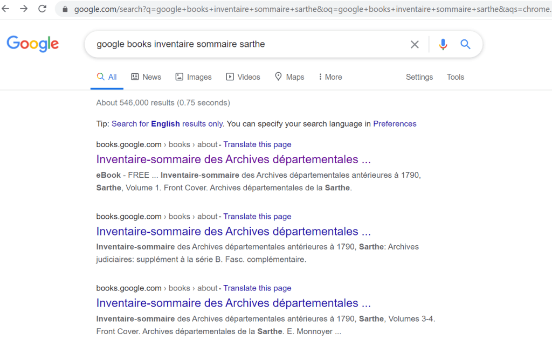Viewport: 552px width, 354px height.
Task: Click the blue magnifier search button
Action: (x=466, y=45)
